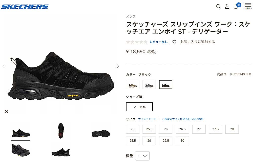Click the heart favorite icon
Screen dimensions: 253x163
[174, 42]
